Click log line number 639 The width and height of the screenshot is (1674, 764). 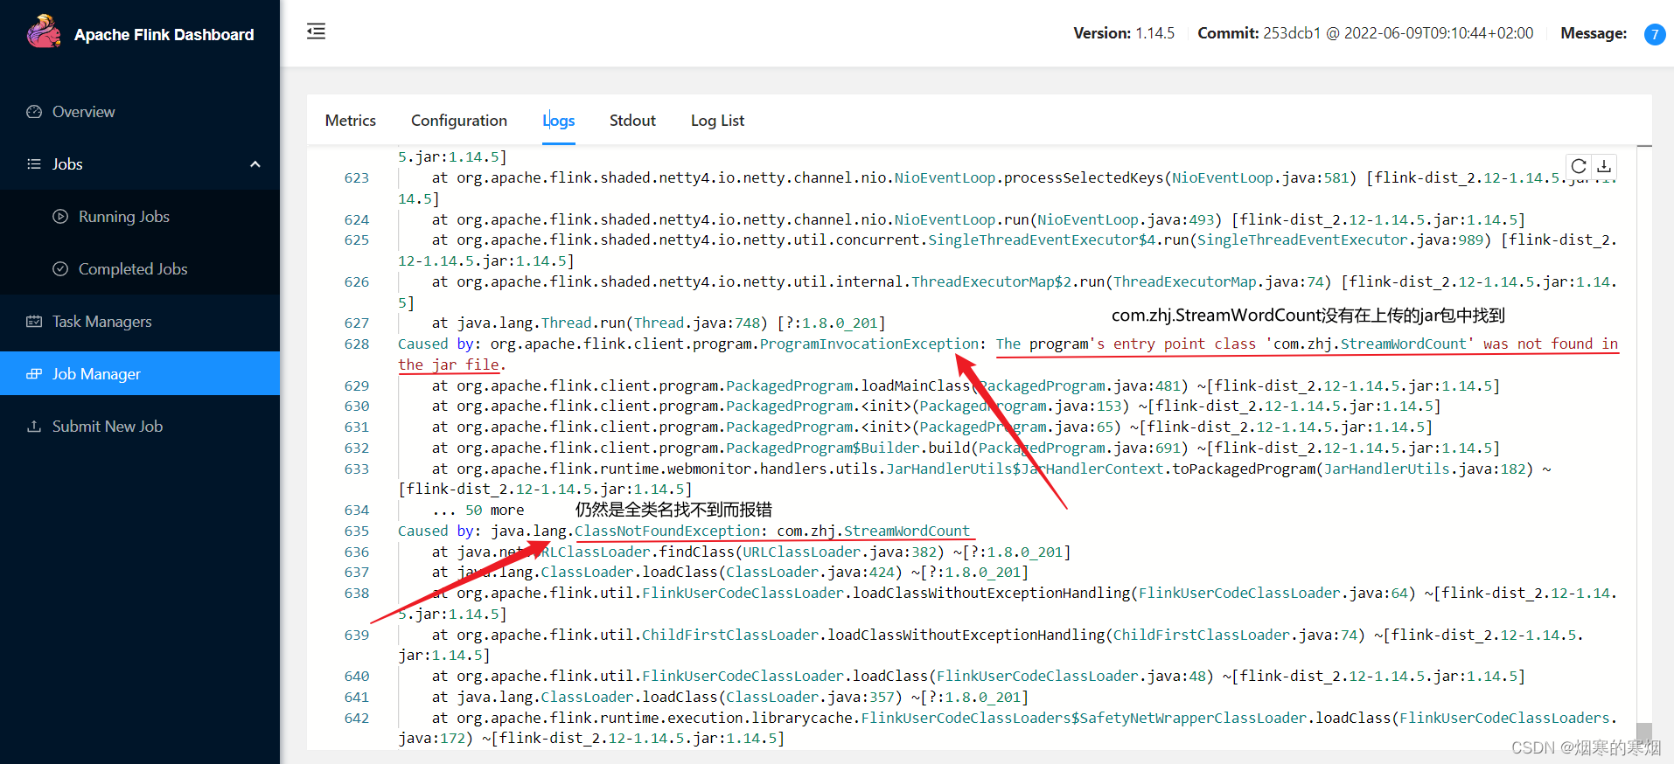coord(357,636)
